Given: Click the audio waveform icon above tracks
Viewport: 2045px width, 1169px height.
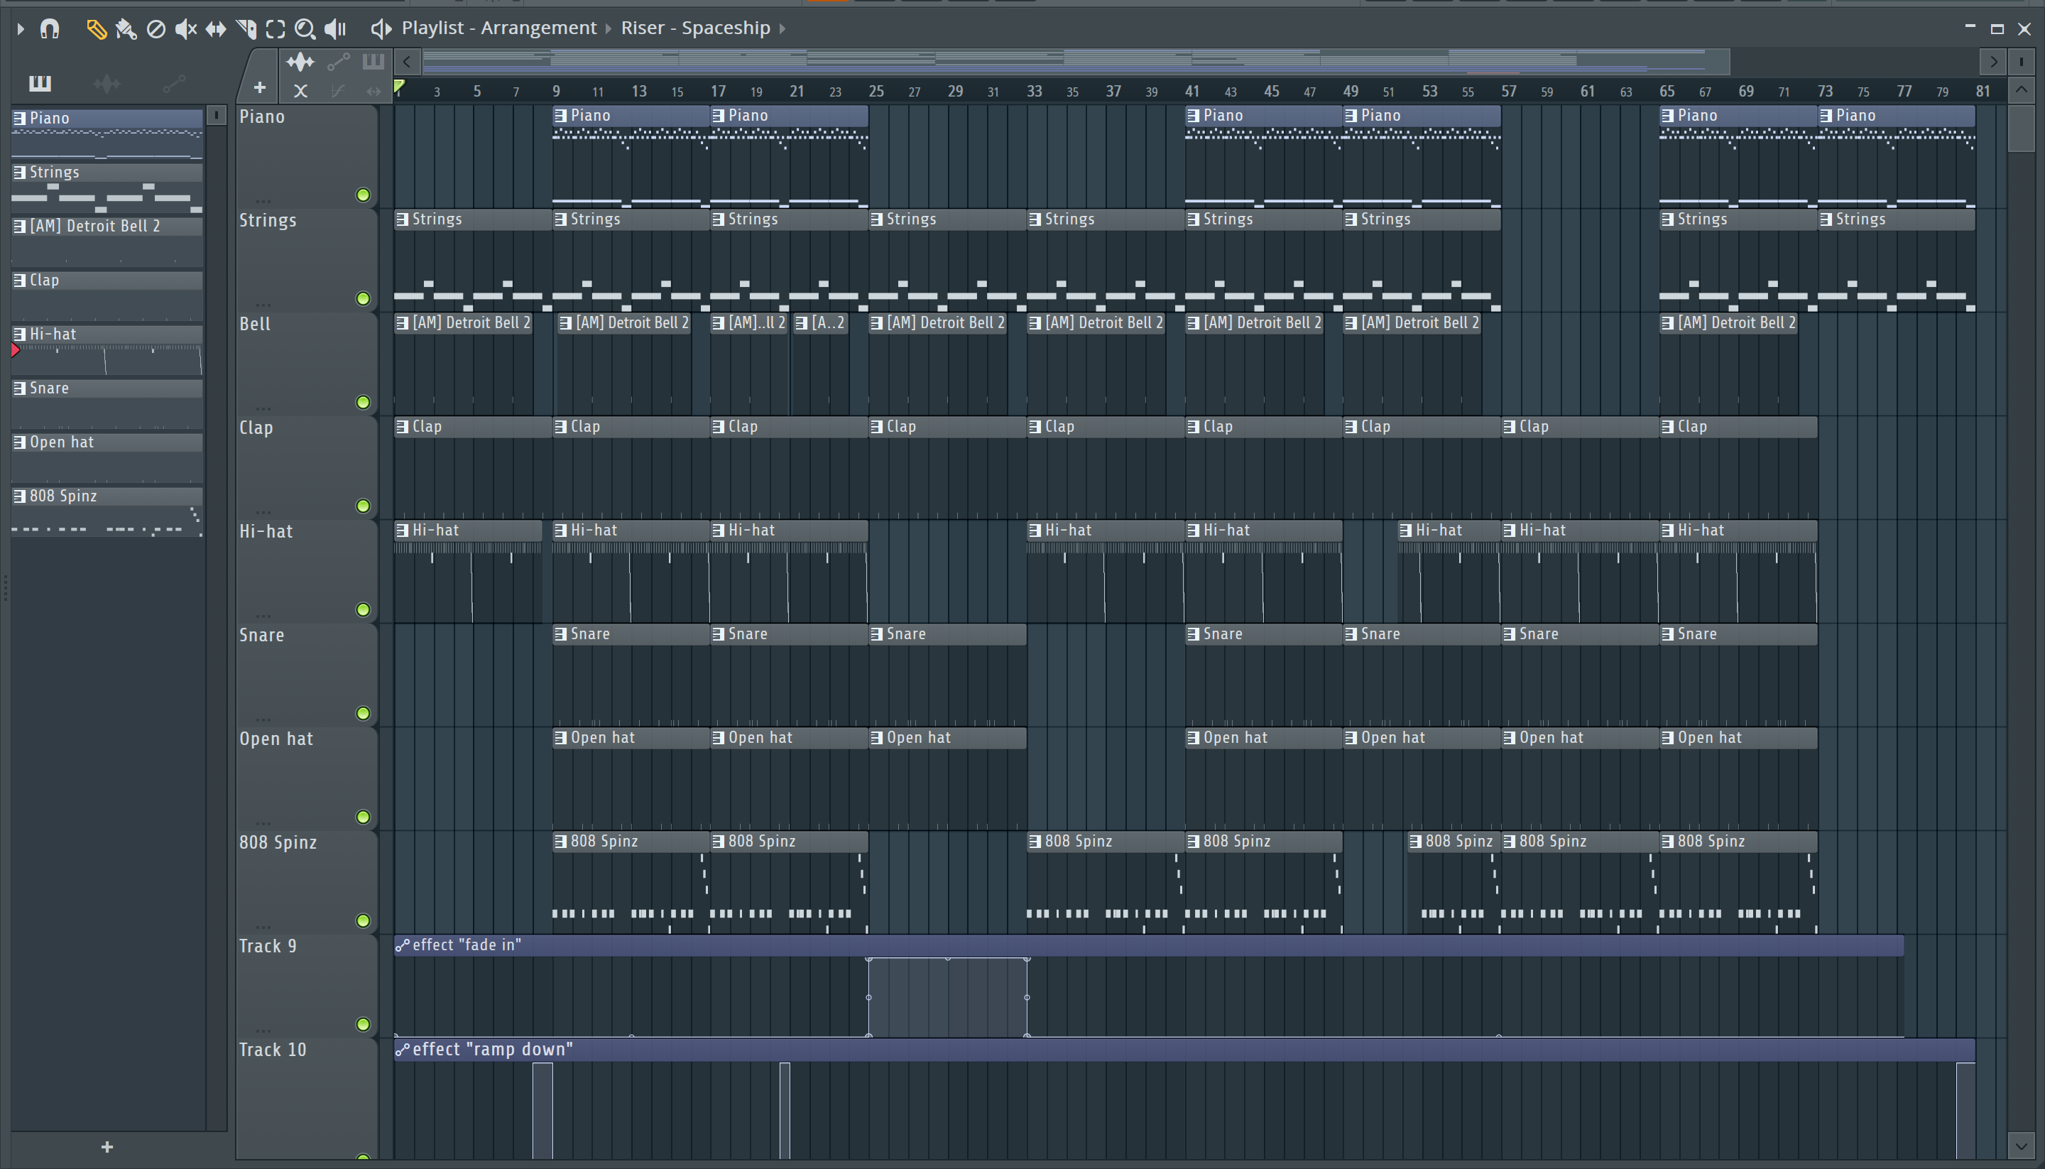Looking at the screenshot, I should tap(300, 62).
